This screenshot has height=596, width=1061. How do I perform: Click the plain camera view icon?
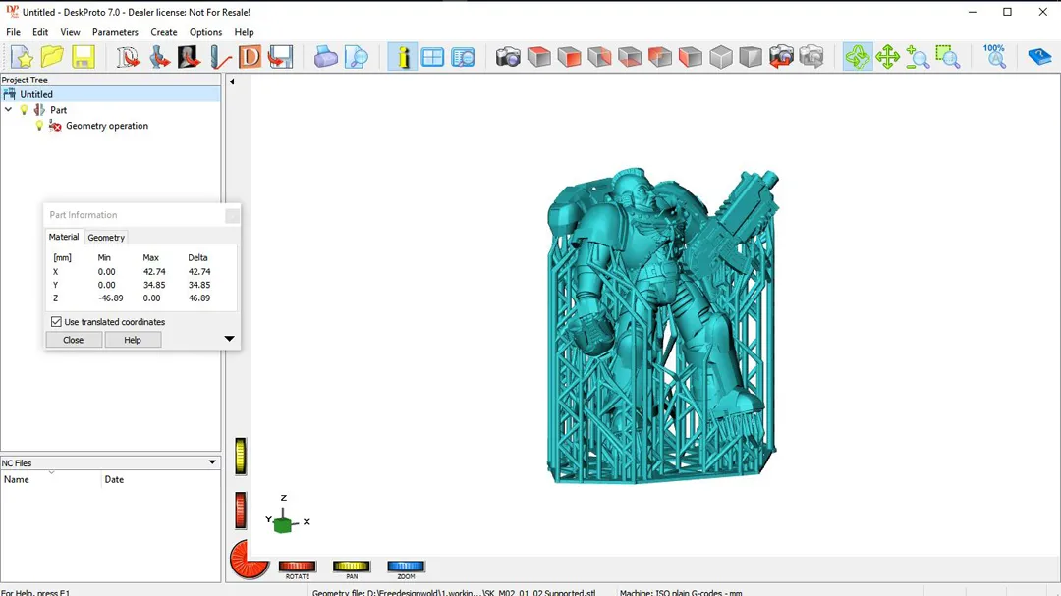click(508, 57)
